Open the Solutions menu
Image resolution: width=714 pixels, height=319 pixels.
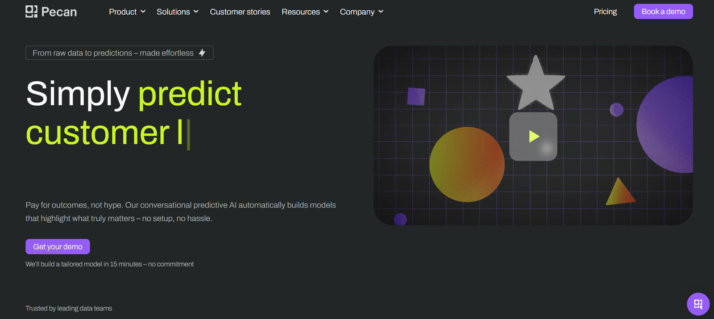(x=173, y=12)
